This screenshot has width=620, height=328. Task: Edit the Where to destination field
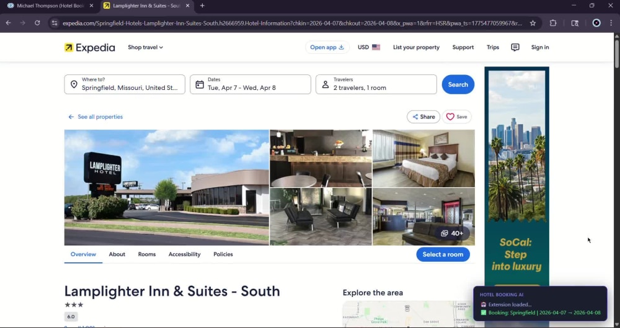[x=125, y=84]
